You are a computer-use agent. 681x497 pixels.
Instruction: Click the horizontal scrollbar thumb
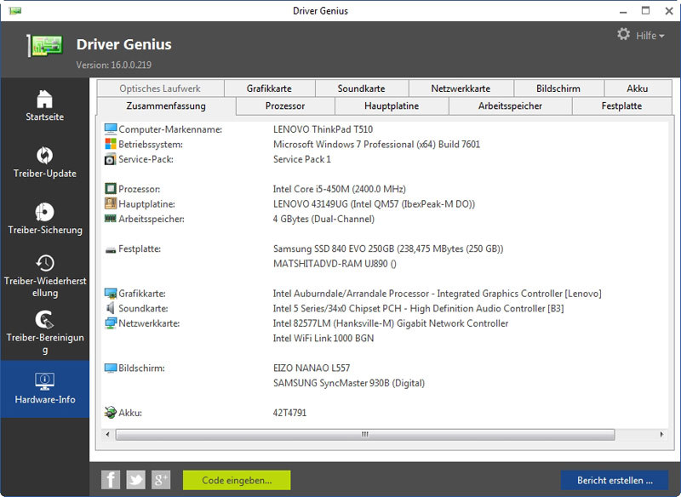364,434
